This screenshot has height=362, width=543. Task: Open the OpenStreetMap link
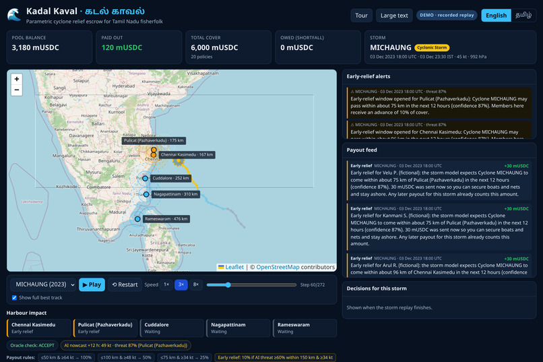point(278,267)
